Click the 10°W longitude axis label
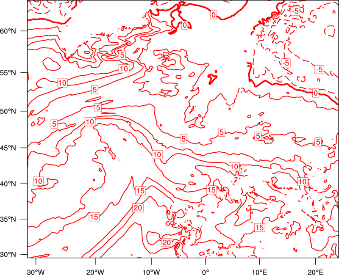Viewport: 339px width, 275px height. pyautogui.click(x=151, y=272)
